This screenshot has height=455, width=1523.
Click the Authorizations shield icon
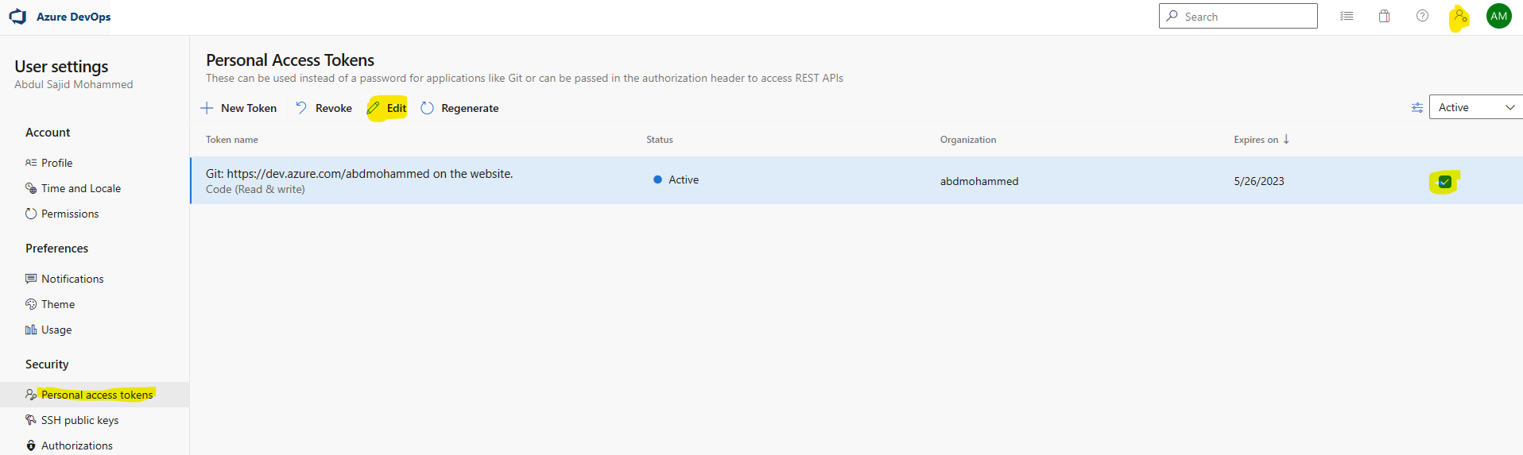[31, 445]
